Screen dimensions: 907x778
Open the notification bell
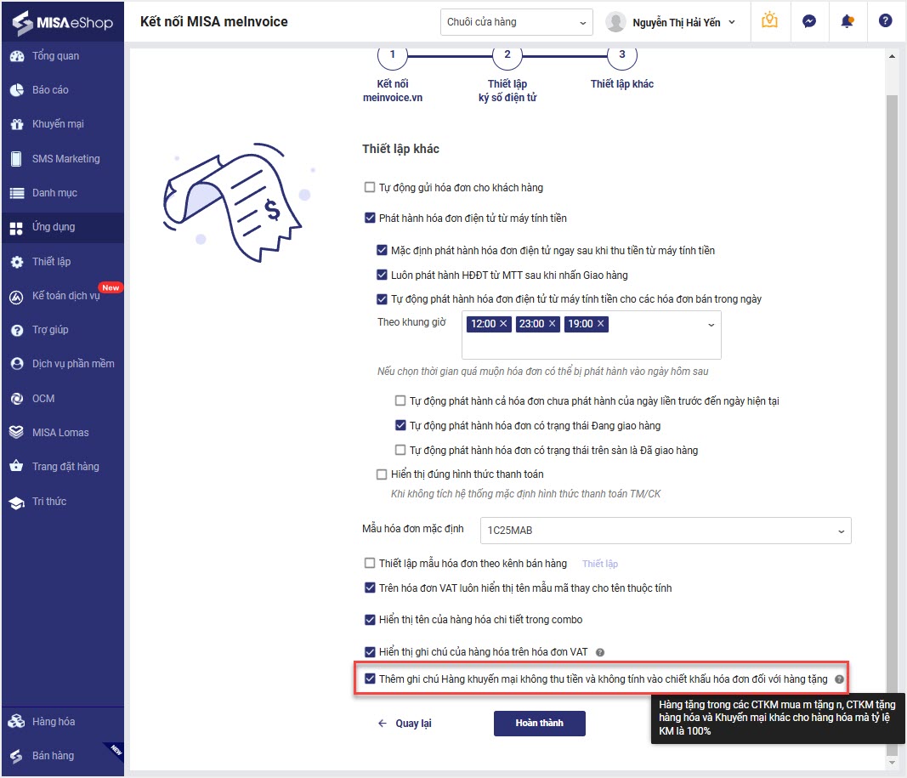[x=847, y=21]
